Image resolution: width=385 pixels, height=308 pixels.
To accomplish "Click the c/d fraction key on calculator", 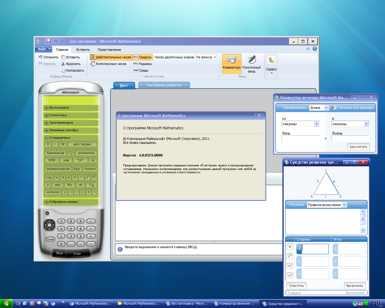I will 91,185.
